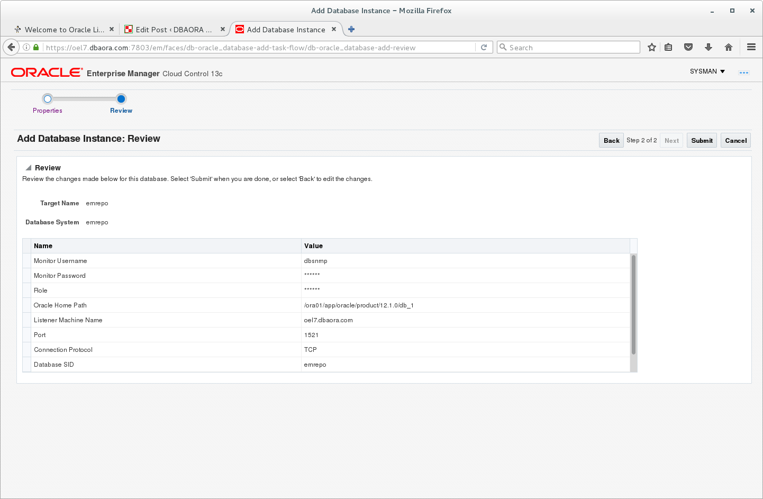This screenshot has width=763, height=499.
Task: Select the Oracle Home Path row
Action: tap(326, 305)
